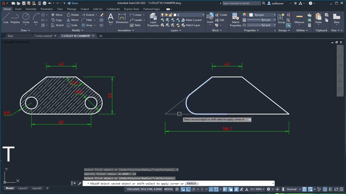Click the layer 0 color swatch
The height and width of the screenshot is (194, 346).
175,15
